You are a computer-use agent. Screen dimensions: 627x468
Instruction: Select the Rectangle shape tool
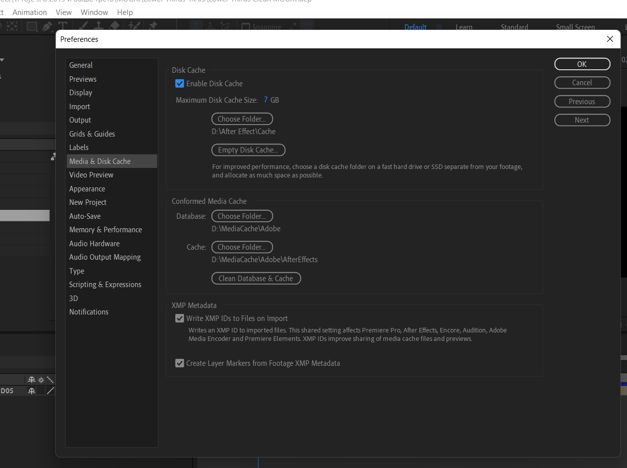(x=32, y=26)
